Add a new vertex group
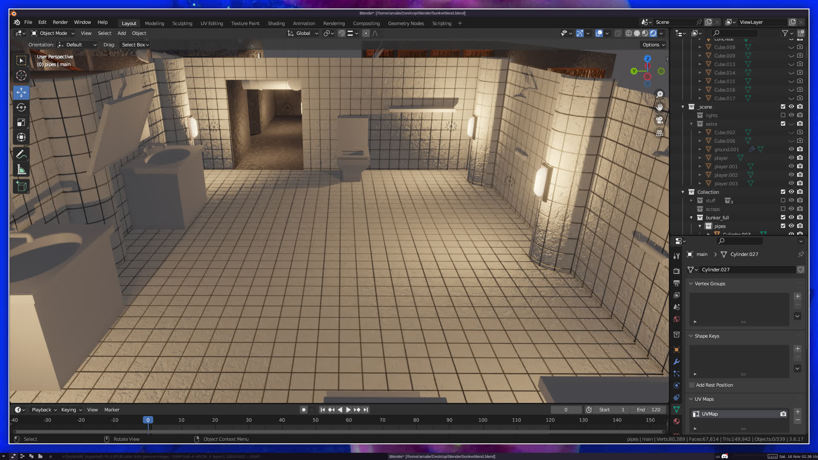Screen dimensions: 818x460 click(798, 296)
